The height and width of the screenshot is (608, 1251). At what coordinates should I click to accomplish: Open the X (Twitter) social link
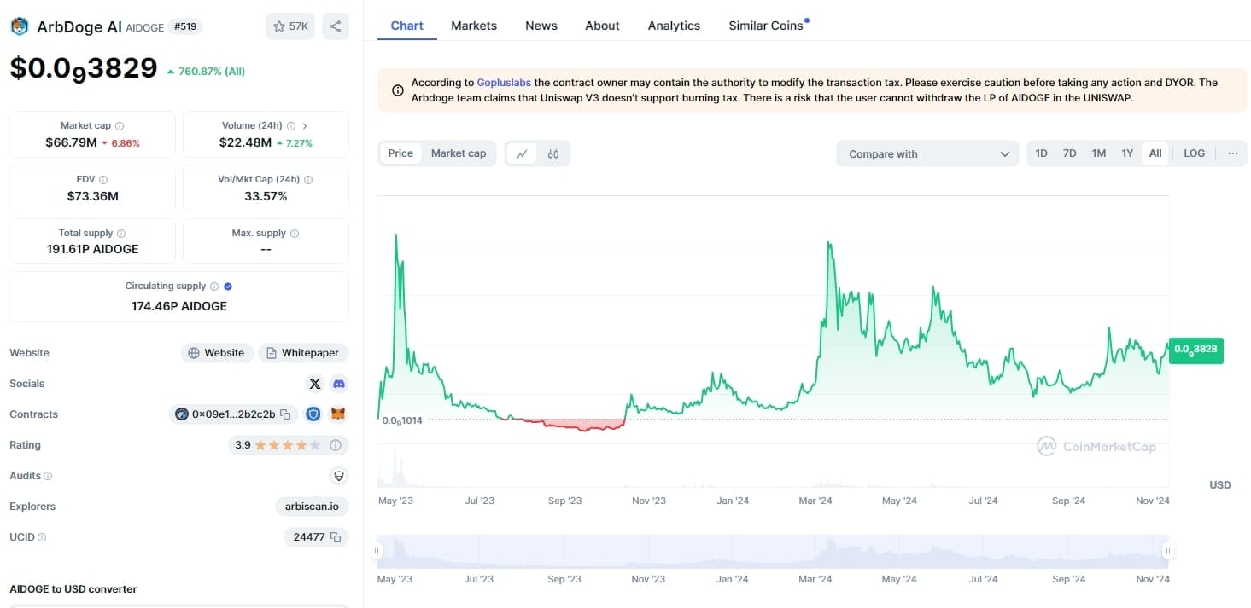(315, 384)
